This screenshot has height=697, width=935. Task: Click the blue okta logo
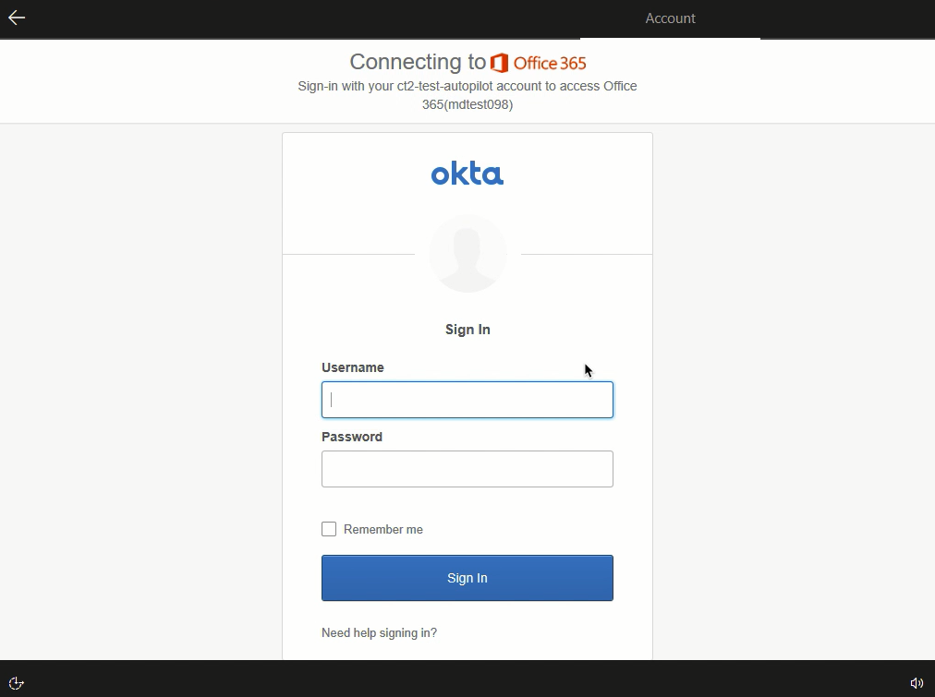pyautogui.click(x=467, y=174)
